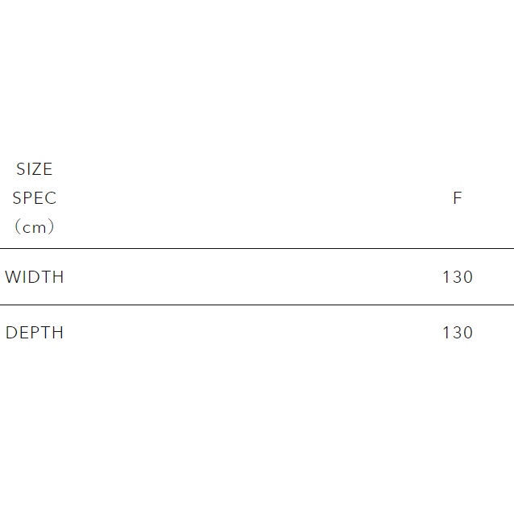
Task: Click the digit 0 in WIDTH value
Action: pos(467,277)
